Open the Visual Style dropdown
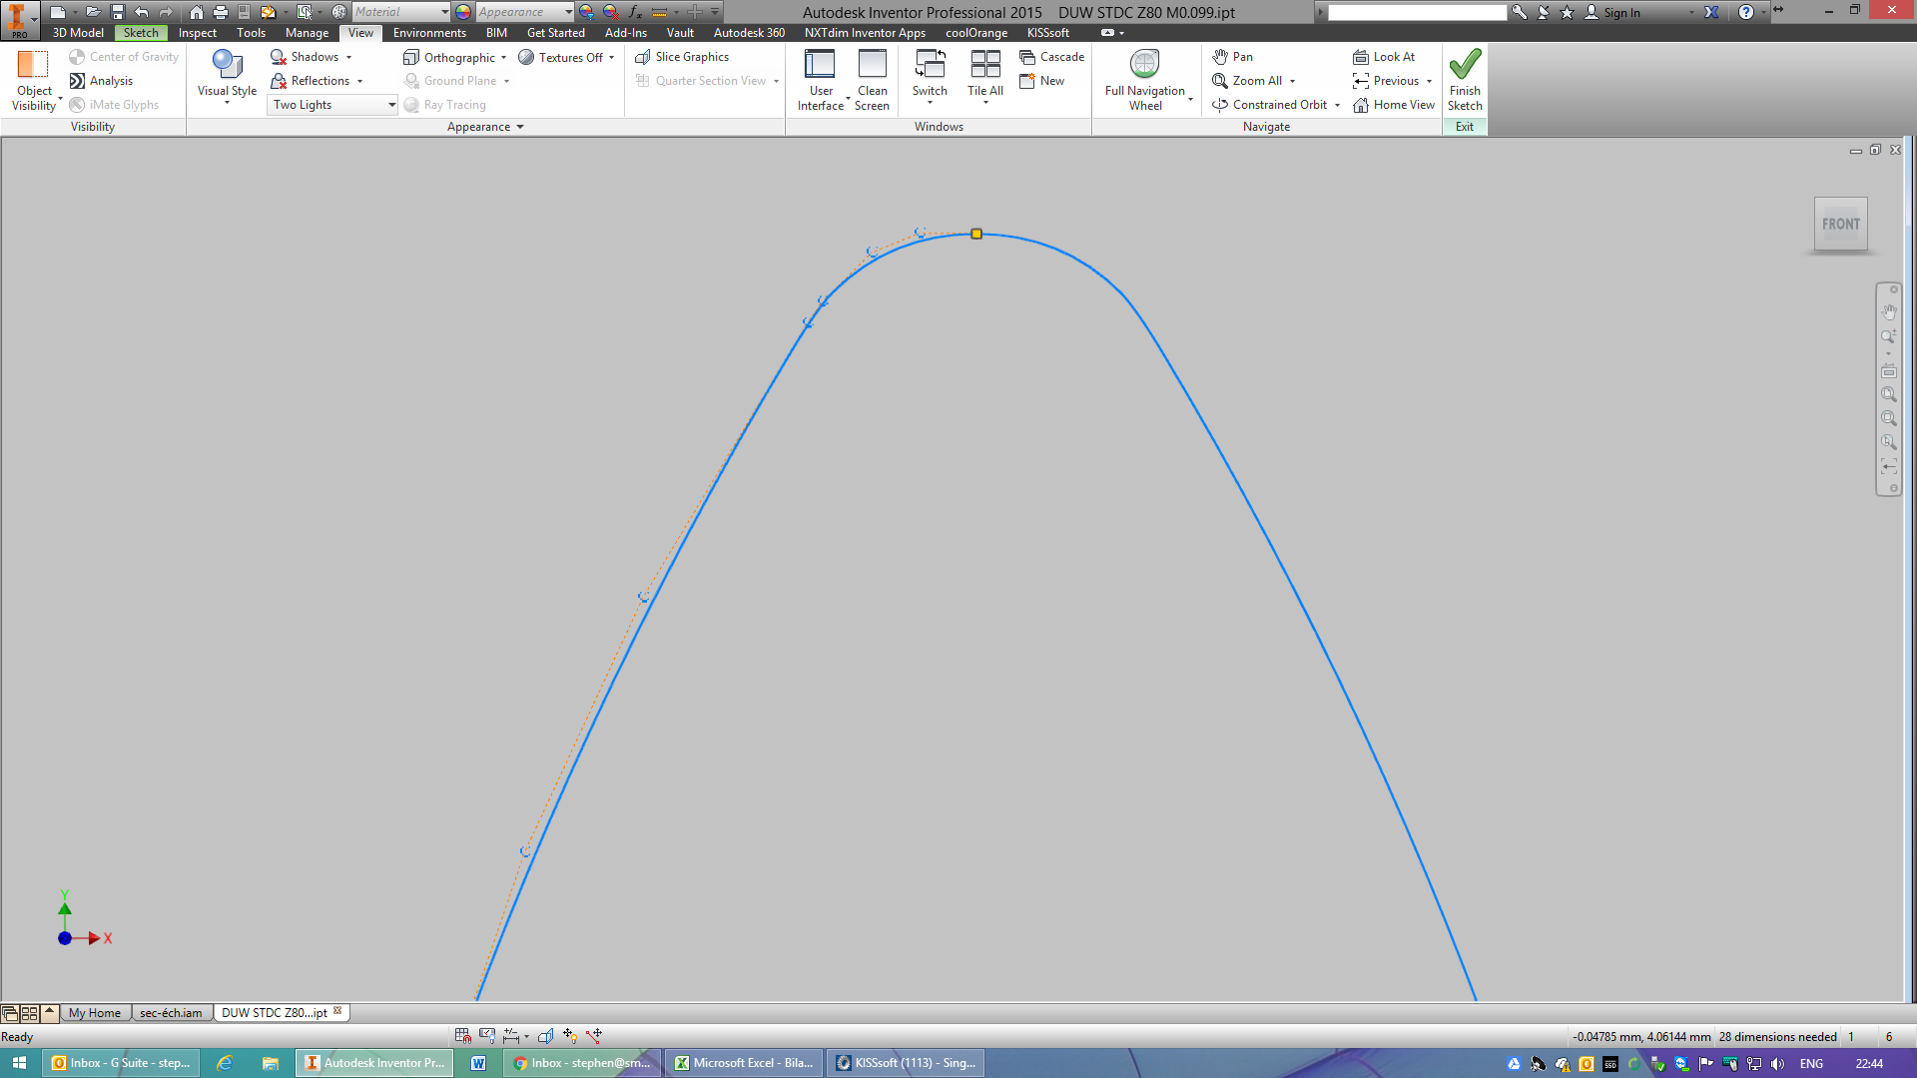 (x=226, y=75)
